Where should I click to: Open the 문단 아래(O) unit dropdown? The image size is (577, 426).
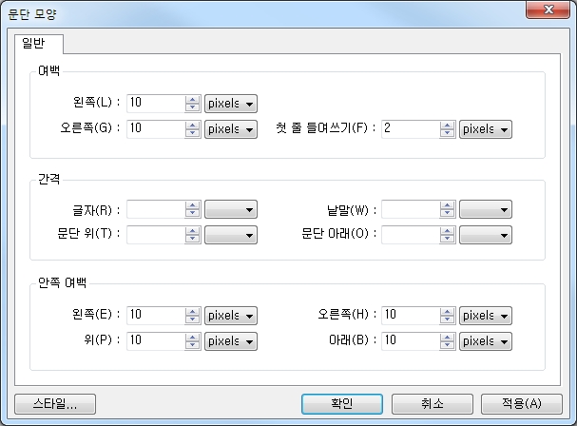[486, 234]
